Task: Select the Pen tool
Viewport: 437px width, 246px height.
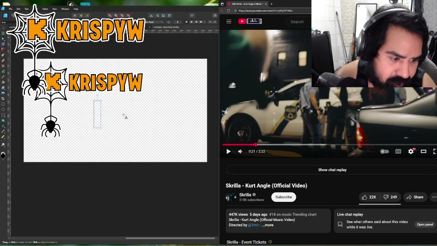Action: pyautogui.click(x=3, y=55)
